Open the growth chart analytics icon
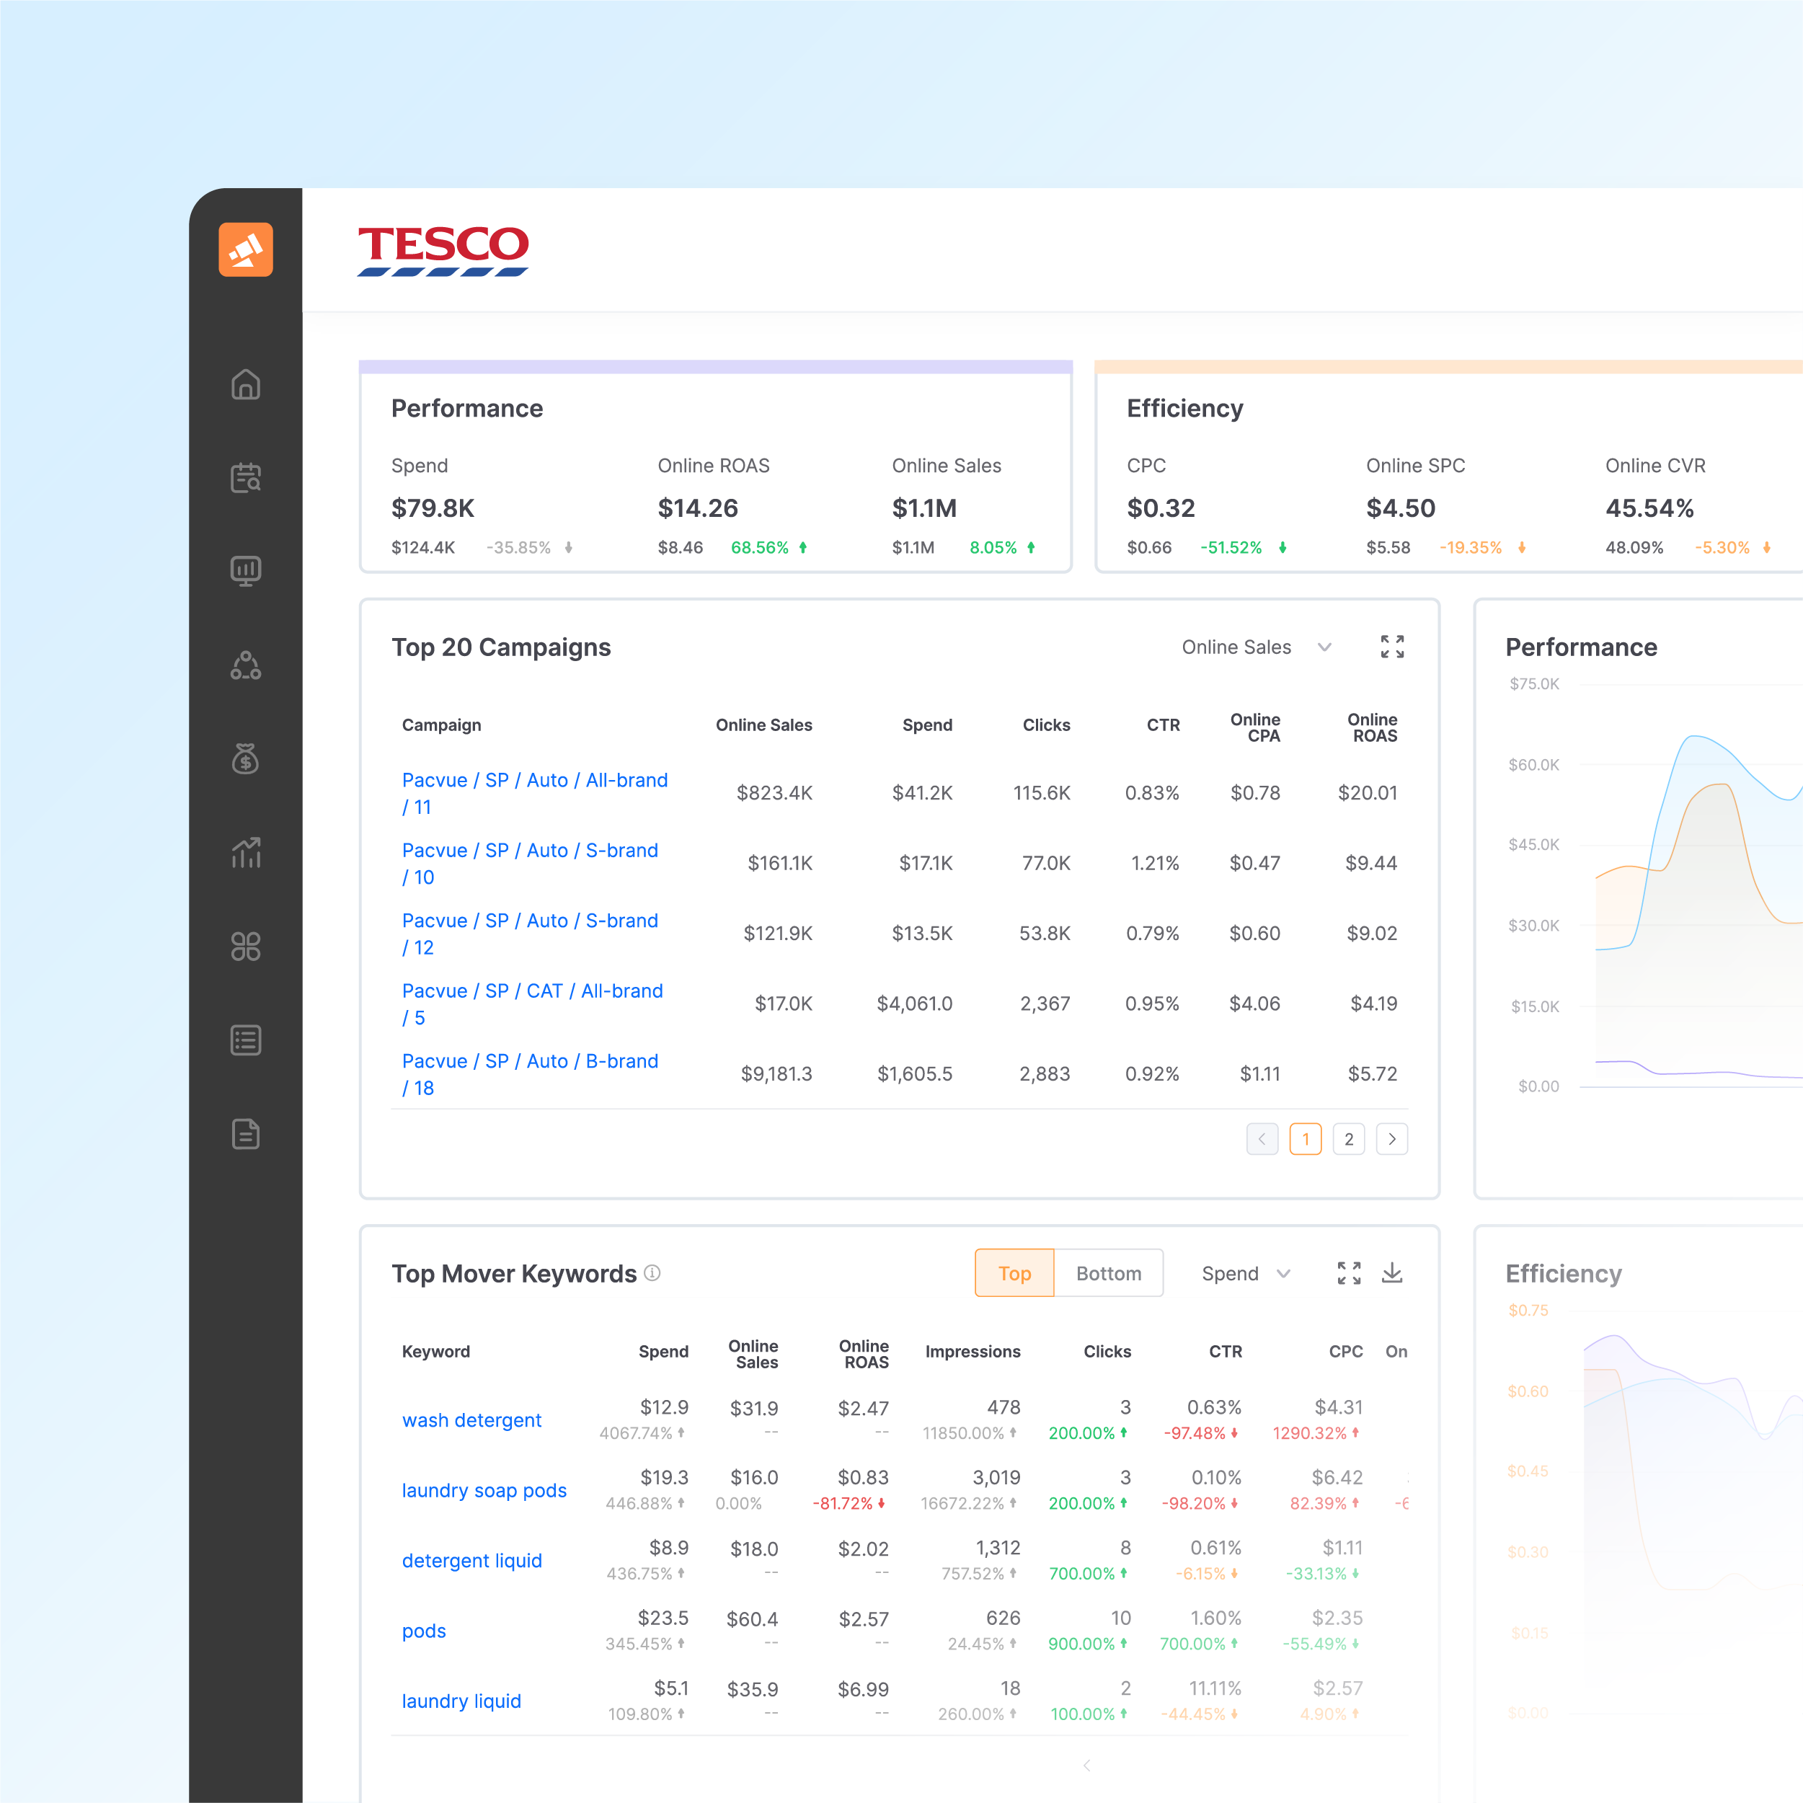This screenshot has width=1803, height=1803. point(245,852)
